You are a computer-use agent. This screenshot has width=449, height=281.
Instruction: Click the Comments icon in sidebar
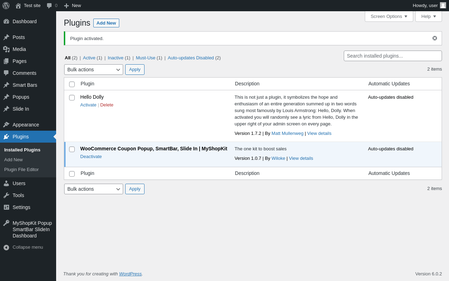tap(6, 73)
